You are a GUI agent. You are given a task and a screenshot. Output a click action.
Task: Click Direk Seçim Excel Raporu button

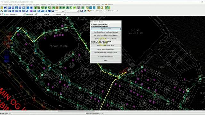[x=106, y=39]
